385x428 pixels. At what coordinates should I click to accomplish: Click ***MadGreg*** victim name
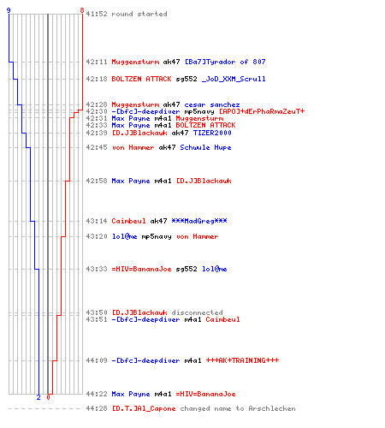[x=199, y=221]
